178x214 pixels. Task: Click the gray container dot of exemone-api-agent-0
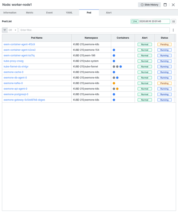coord(114,89)
